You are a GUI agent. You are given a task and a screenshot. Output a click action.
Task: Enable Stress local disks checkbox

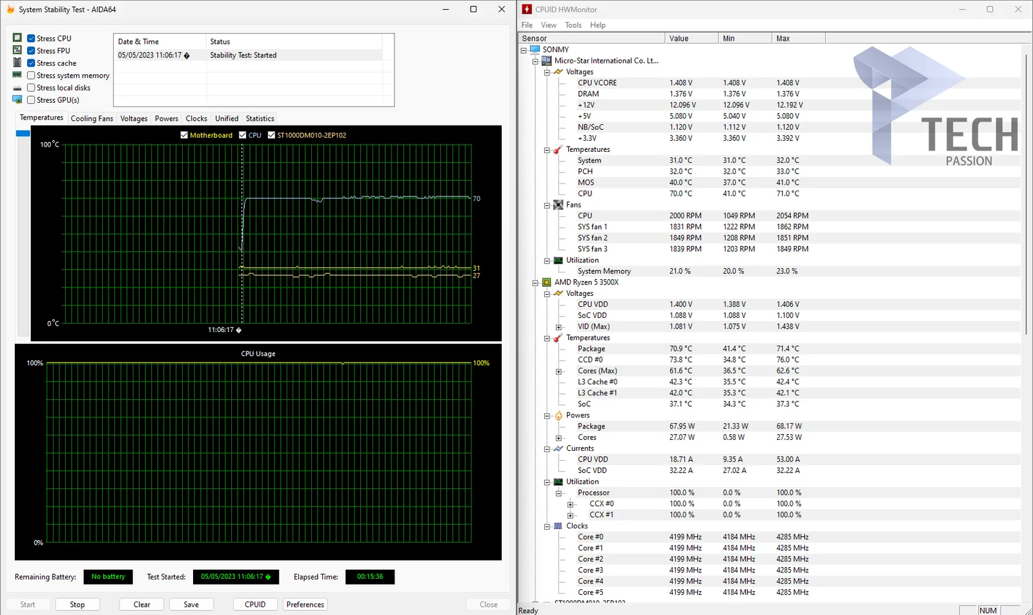tap(31, 87)
